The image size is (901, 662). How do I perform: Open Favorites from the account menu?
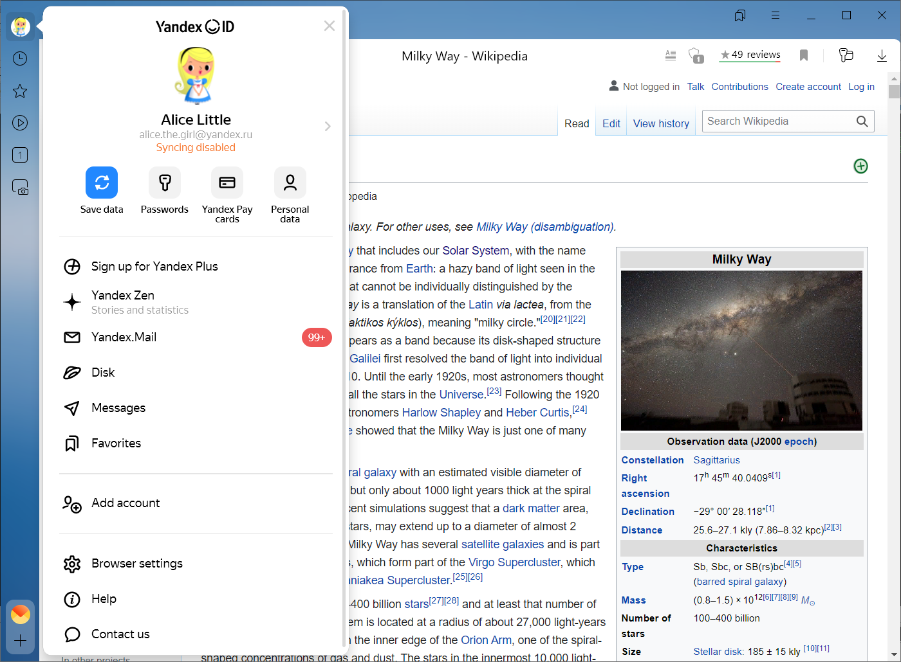click(196, 443)
